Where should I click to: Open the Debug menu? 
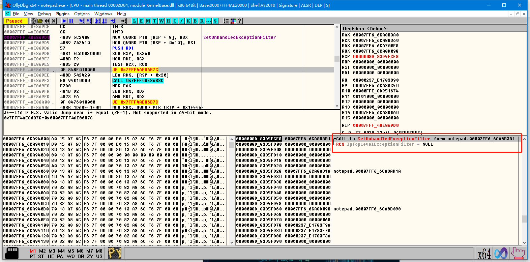coord(44,14)
